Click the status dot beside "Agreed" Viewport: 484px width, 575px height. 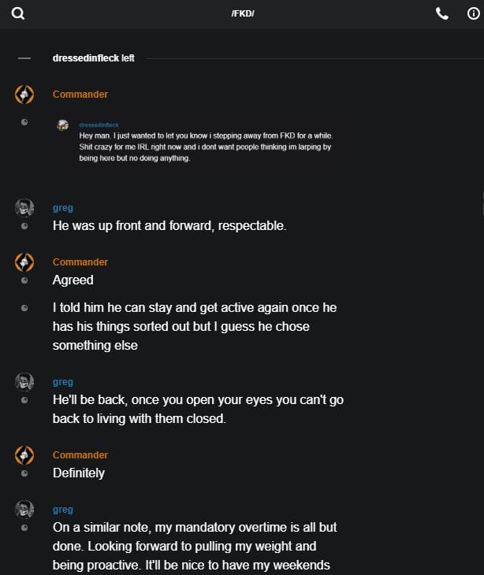click(x=24, y=280)
